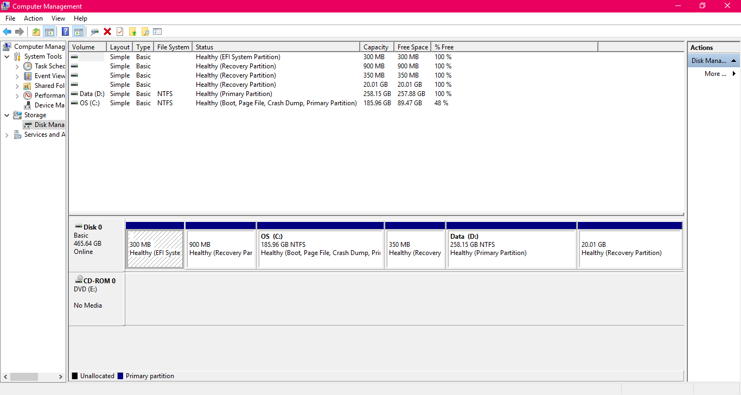Click the '89.47 GB' free space cell
This screenshot has width=741, height=395.
(410, 103)
